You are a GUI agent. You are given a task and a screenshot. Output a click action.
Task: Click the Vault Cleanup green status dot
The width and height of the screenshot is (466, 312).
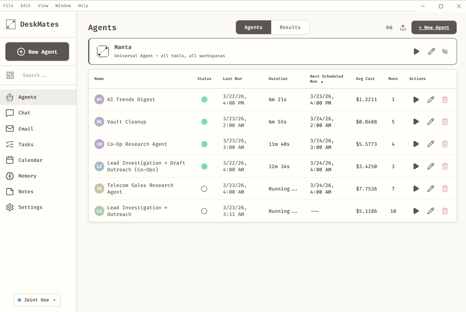204,122
